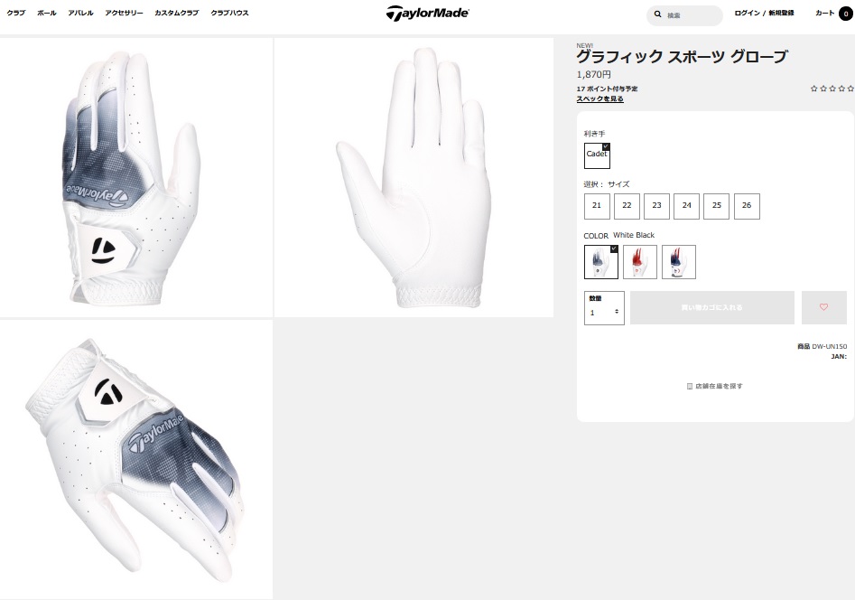
Task: Open the cart count badge icon
Action: pyautogui.click(x=846, y=14)
